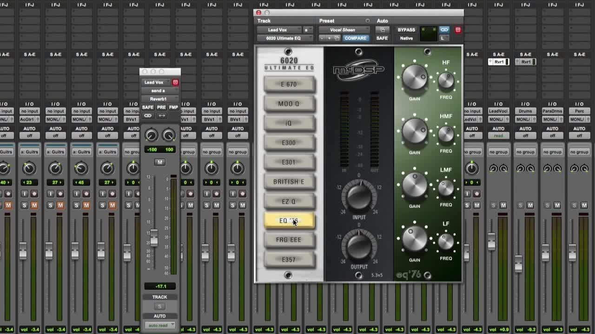The width and height of the screenshot is (595, 334).
Task: Open plug-in settings select window icon
Action: click(337, 38)
